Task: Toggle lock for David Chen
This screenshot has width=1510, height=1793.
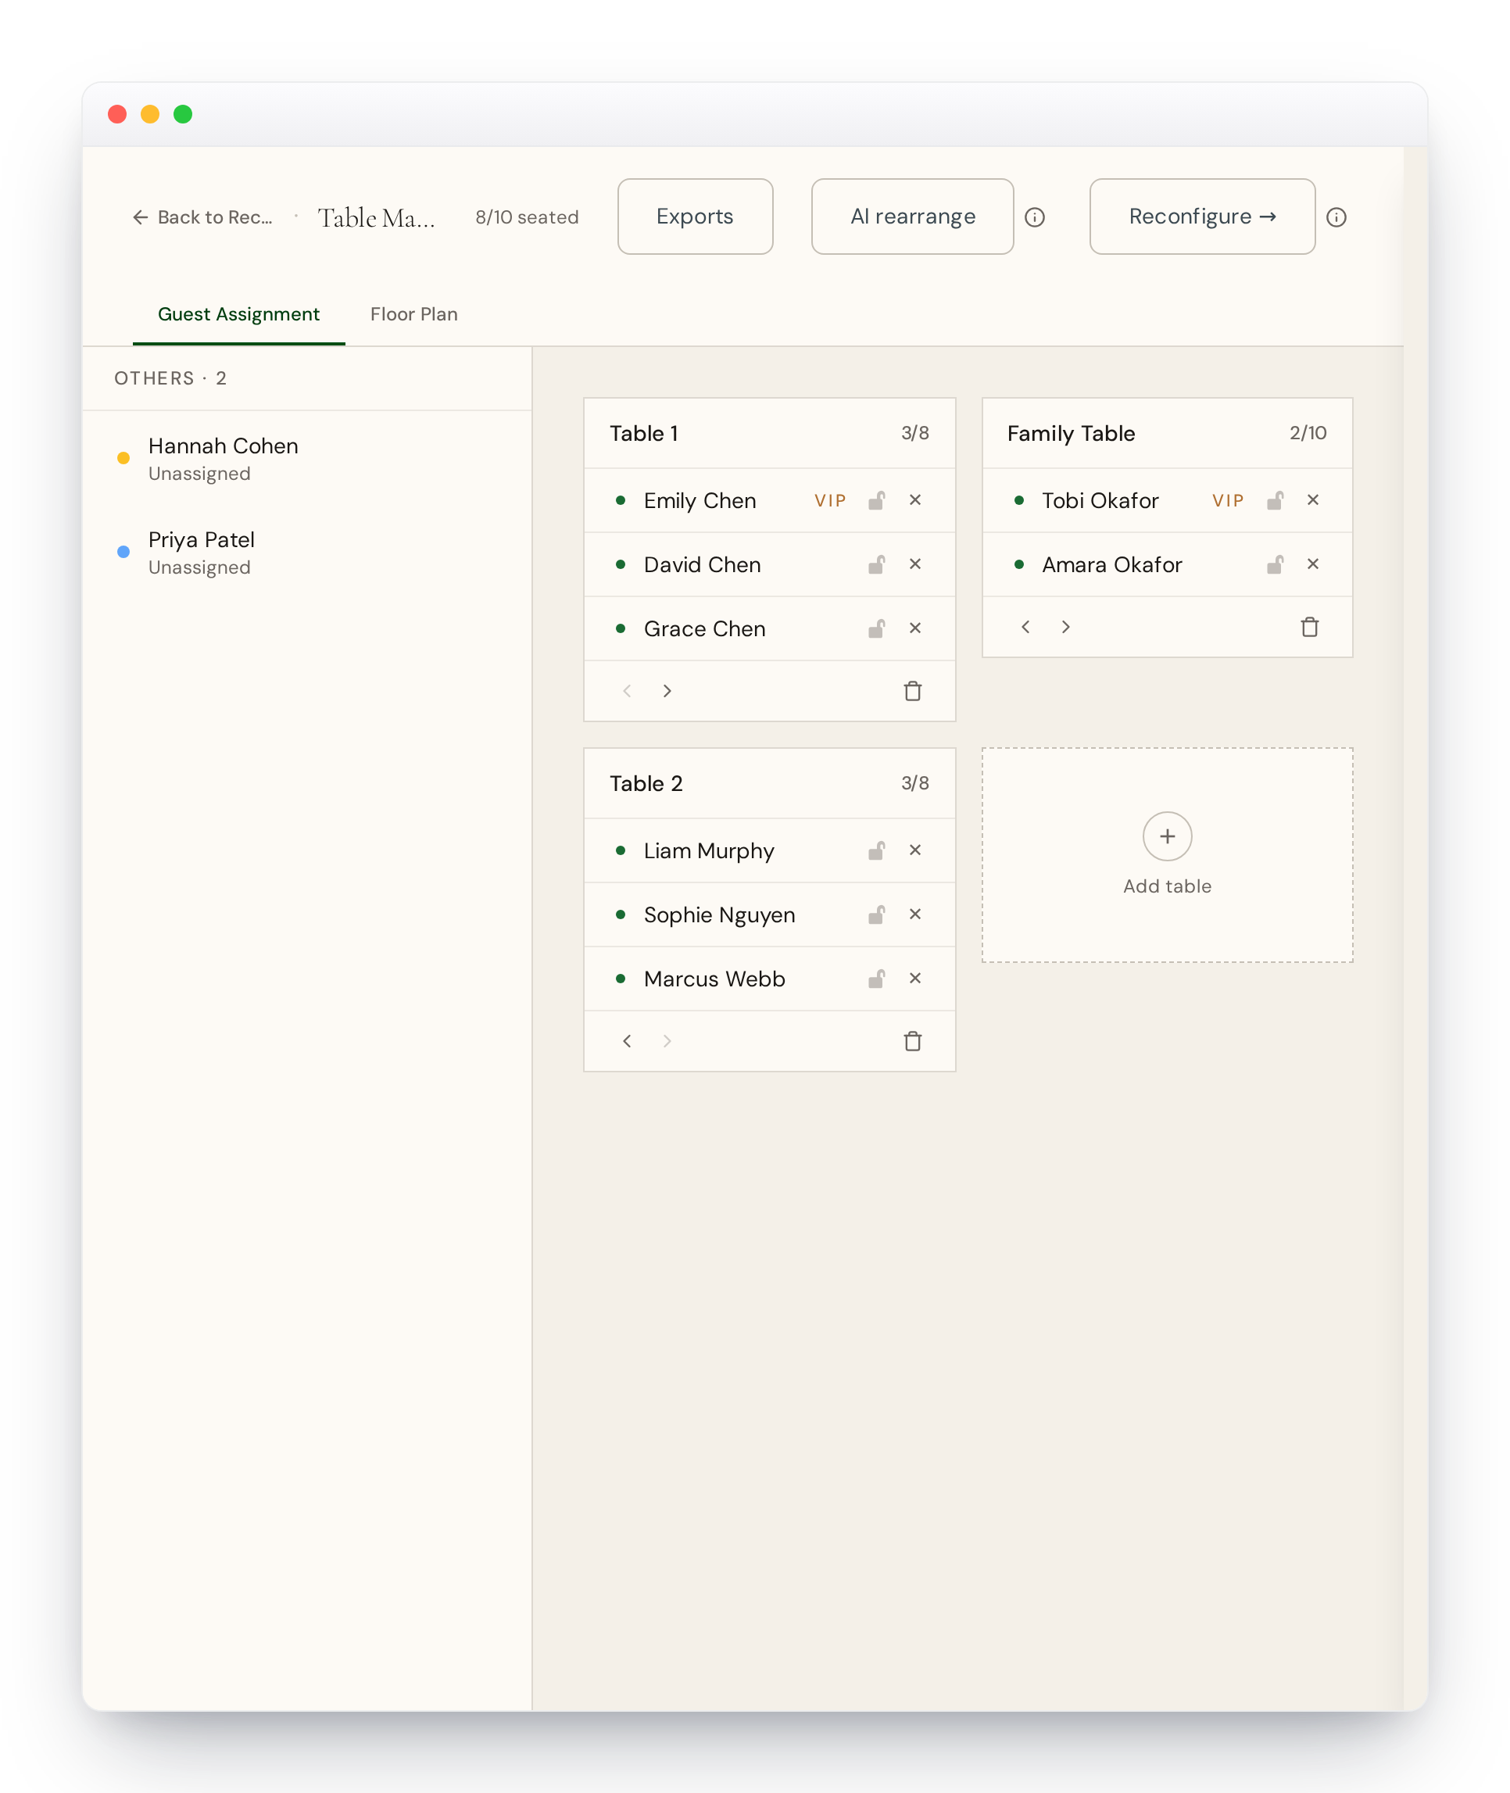Action: [x=875, y=564]
